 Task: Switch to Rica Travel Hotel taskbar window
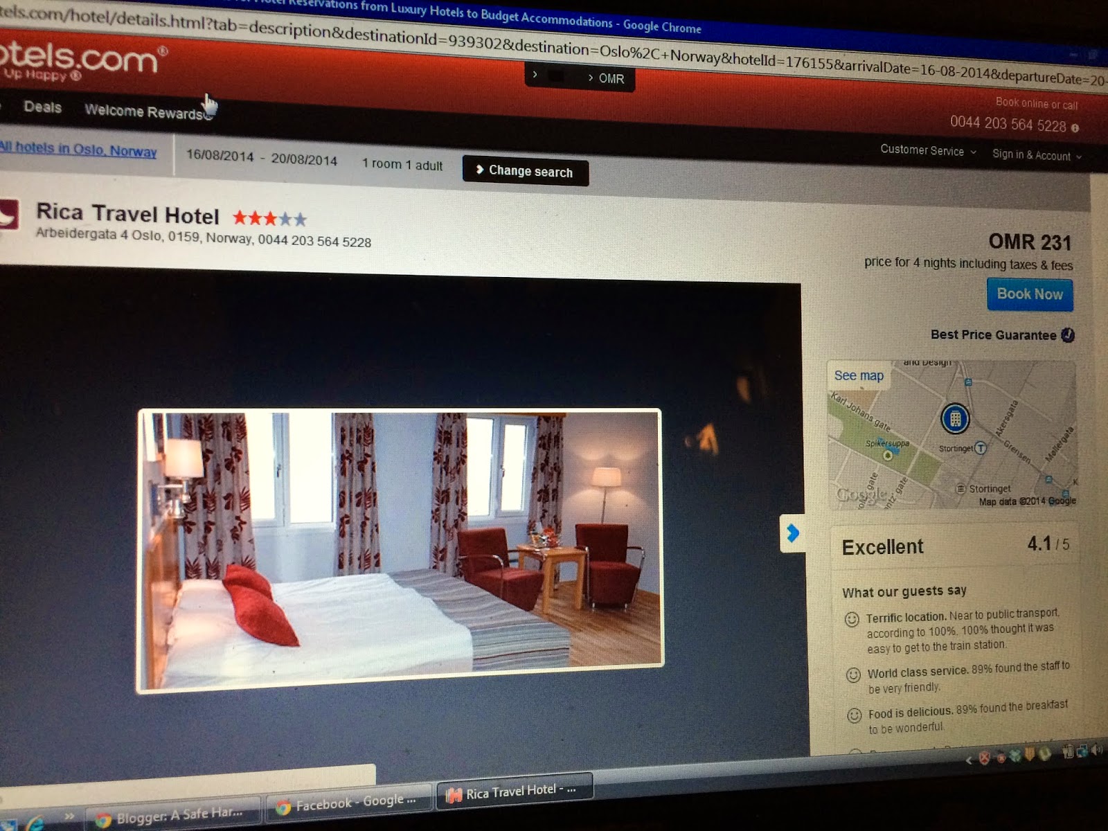(x=514, y=791)
